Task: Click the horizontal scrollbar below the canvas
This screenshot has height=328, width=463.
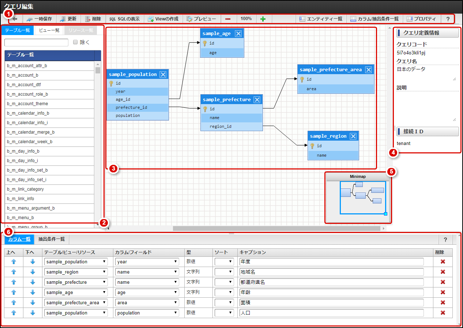Action: tap(276, 228)
